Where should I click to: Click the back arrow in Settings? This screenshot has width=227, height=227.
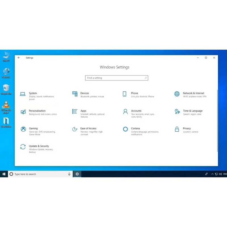[19, 58]
